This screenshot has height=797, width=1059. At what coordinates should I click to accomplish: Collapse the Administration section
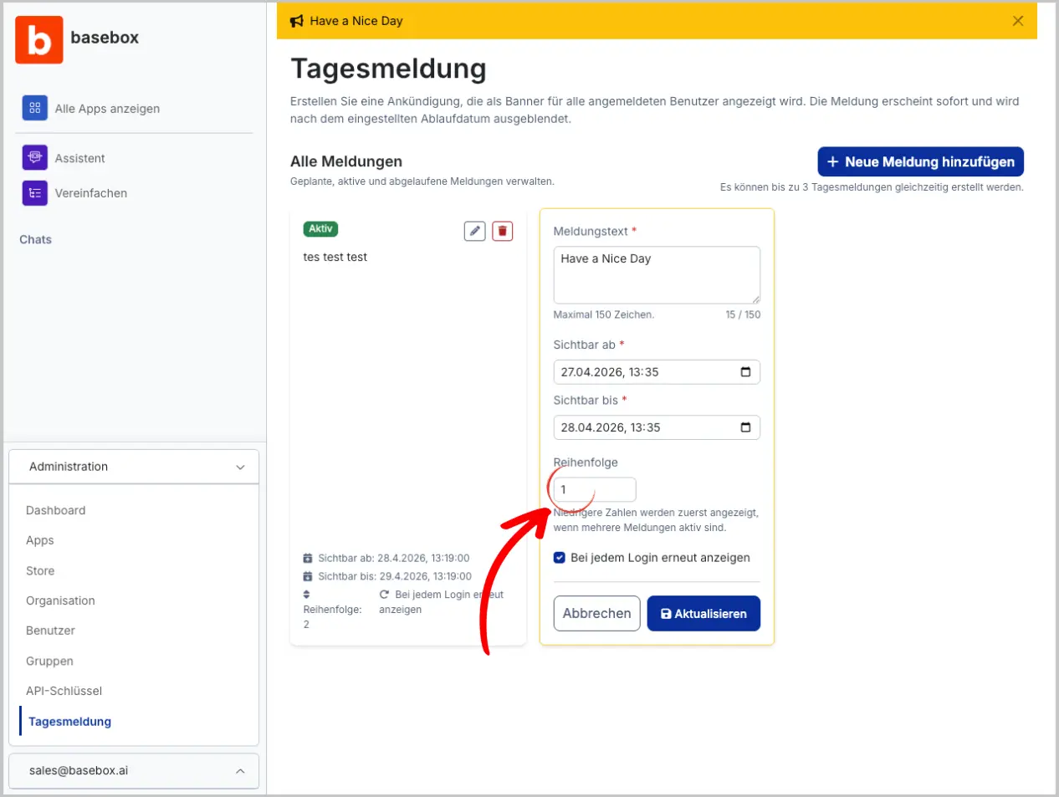pyautogui.click(x=240, y=467)
